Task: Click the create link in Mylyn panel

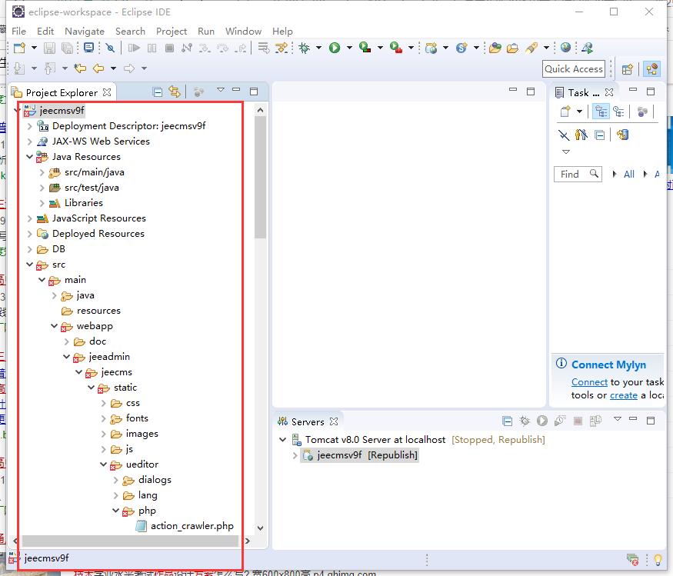Action: pyautogui.click(x=623, y=395)
